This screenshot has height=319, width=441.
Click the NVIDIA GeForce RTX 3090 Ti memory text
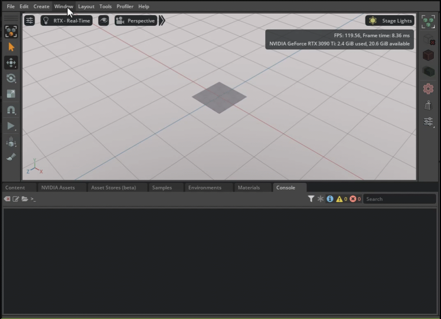click(340, 43)
